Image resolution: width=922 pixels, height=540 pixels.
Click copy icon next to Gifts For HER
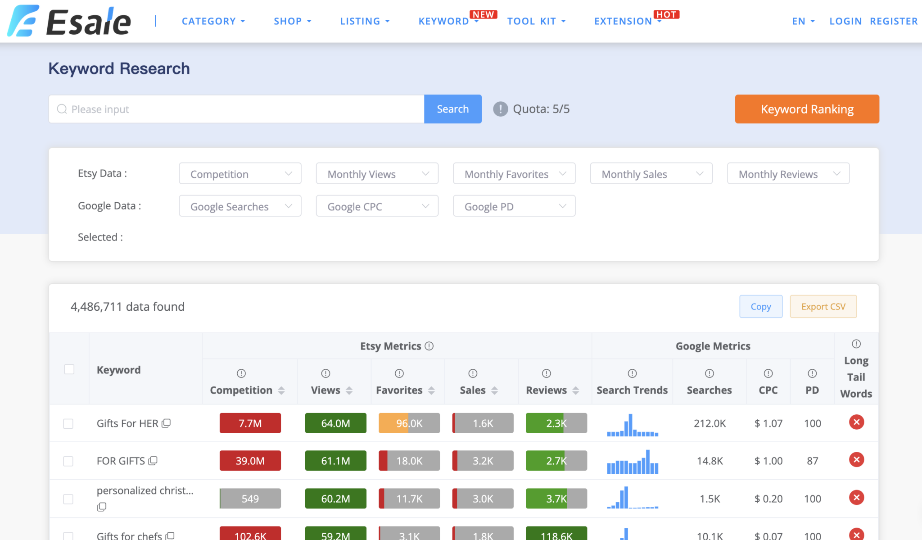pos(166,423)
